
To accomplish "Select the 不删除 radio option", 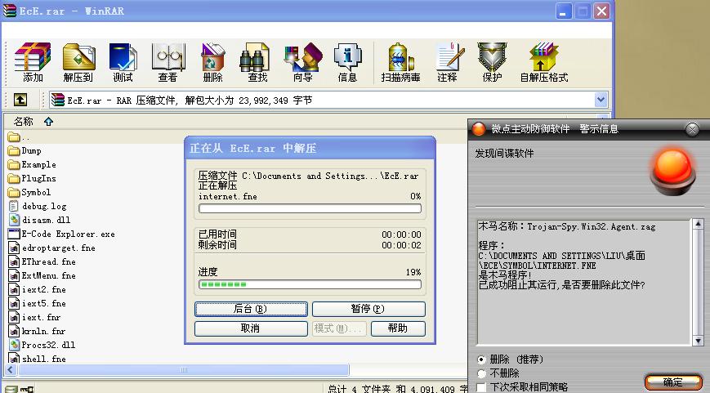I will [482, 373].
